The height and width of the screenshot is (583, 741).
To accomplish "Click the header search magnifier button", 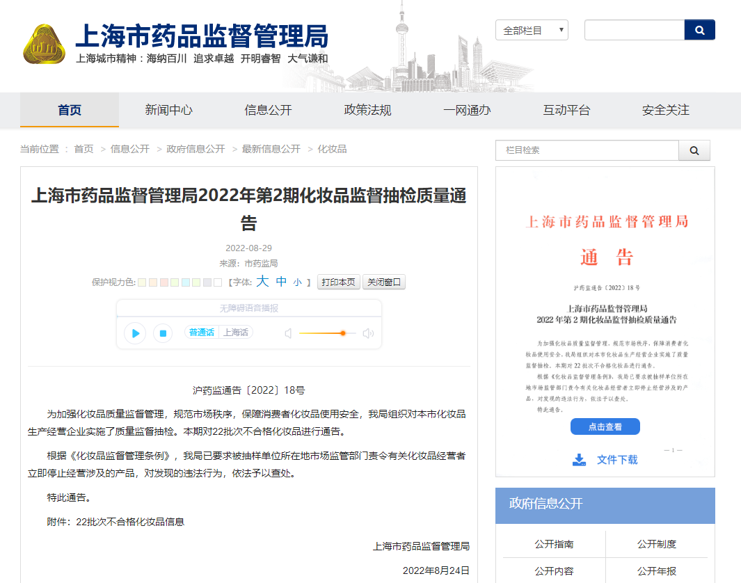I will [699, 30].
